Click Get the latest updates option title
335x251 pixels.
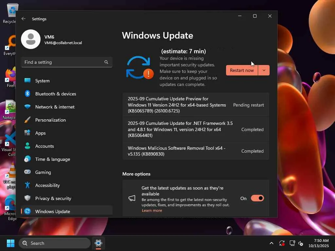(183, 191)
